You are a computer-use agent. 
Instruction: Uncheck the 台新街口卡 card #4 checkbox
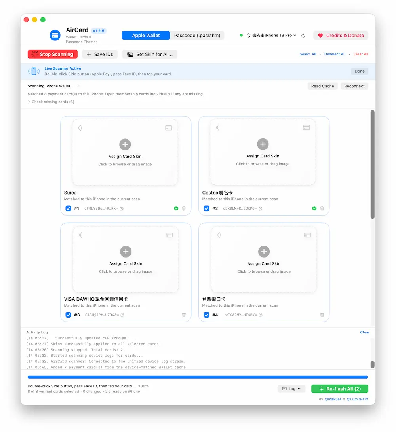pyautogui.click(x=207, y=315)
